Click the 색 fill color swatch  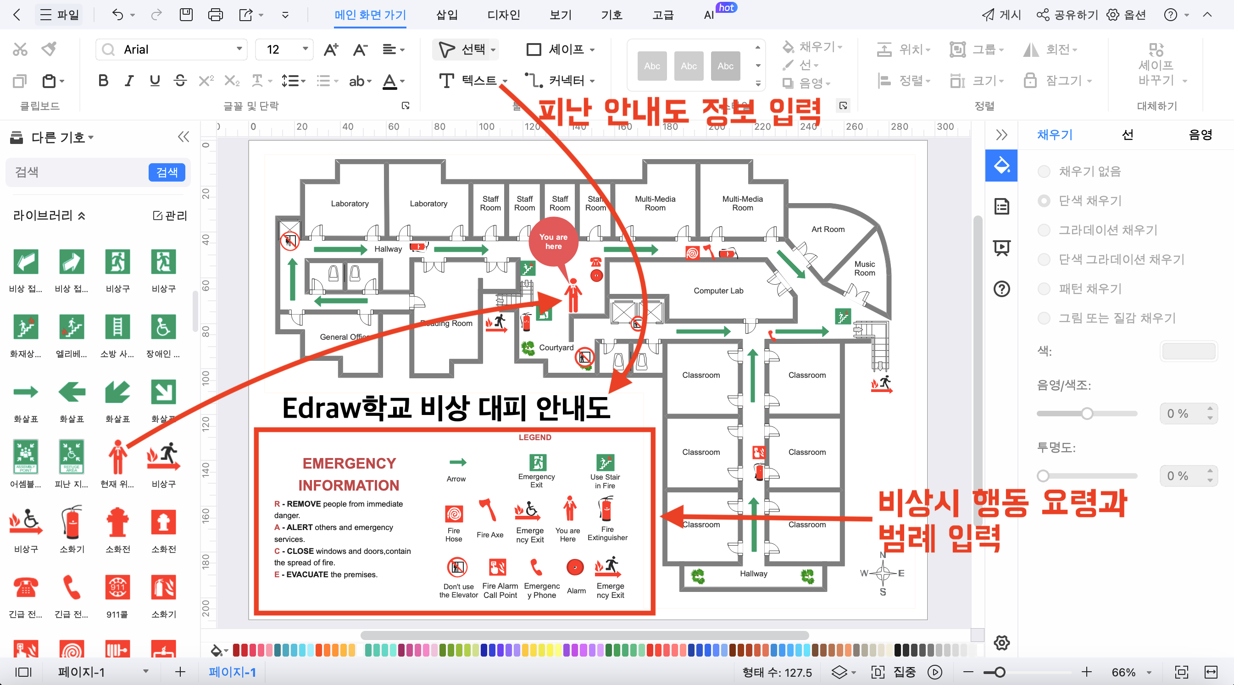(1189, 351)
